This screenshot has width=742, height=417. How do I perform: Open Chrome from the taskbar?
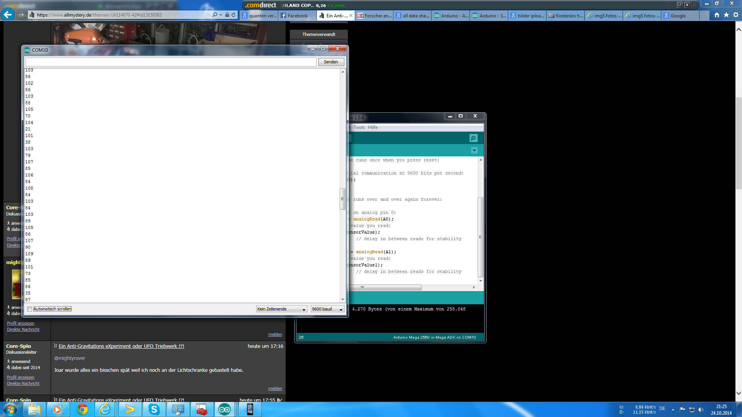[82, 409]
